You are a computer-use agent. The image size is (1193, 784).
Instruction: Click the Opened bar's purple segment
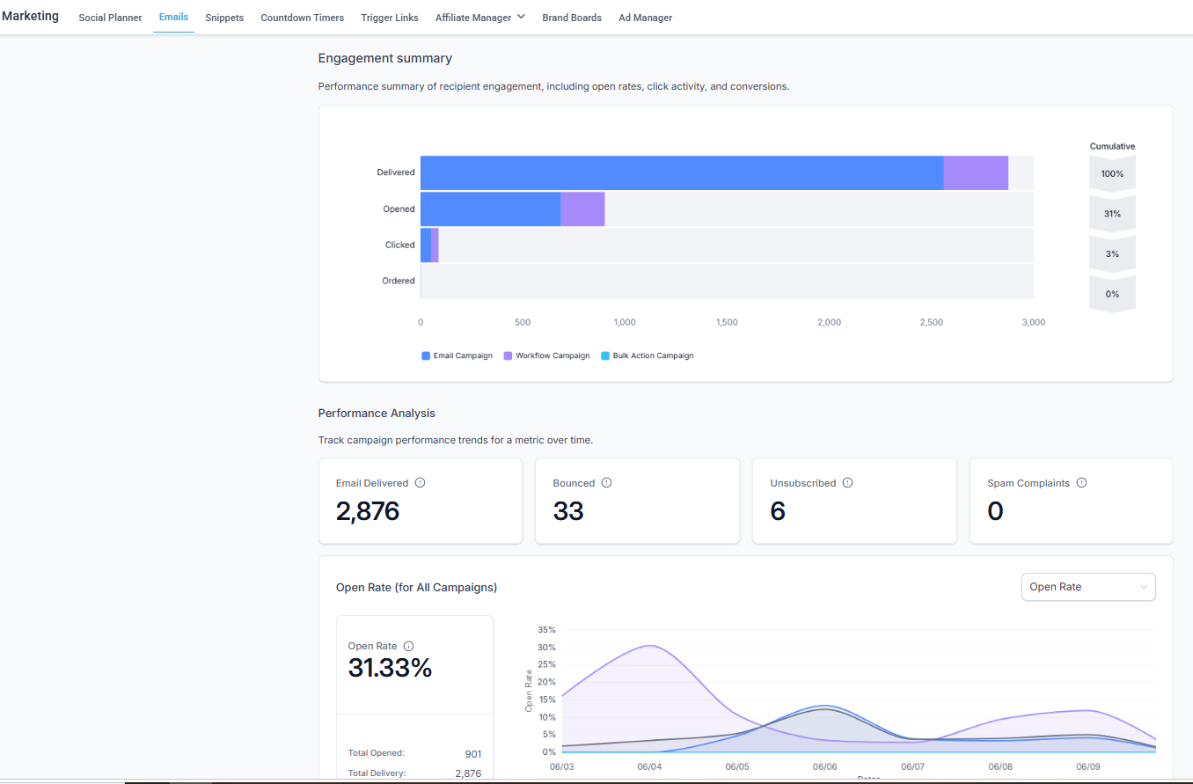pos(582,209)
